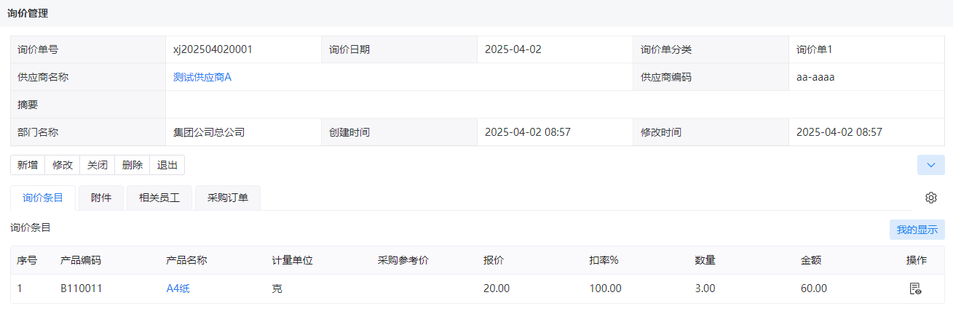953x311 pixels.
Task: Open the settings gear icon
Action: [930, 198]
